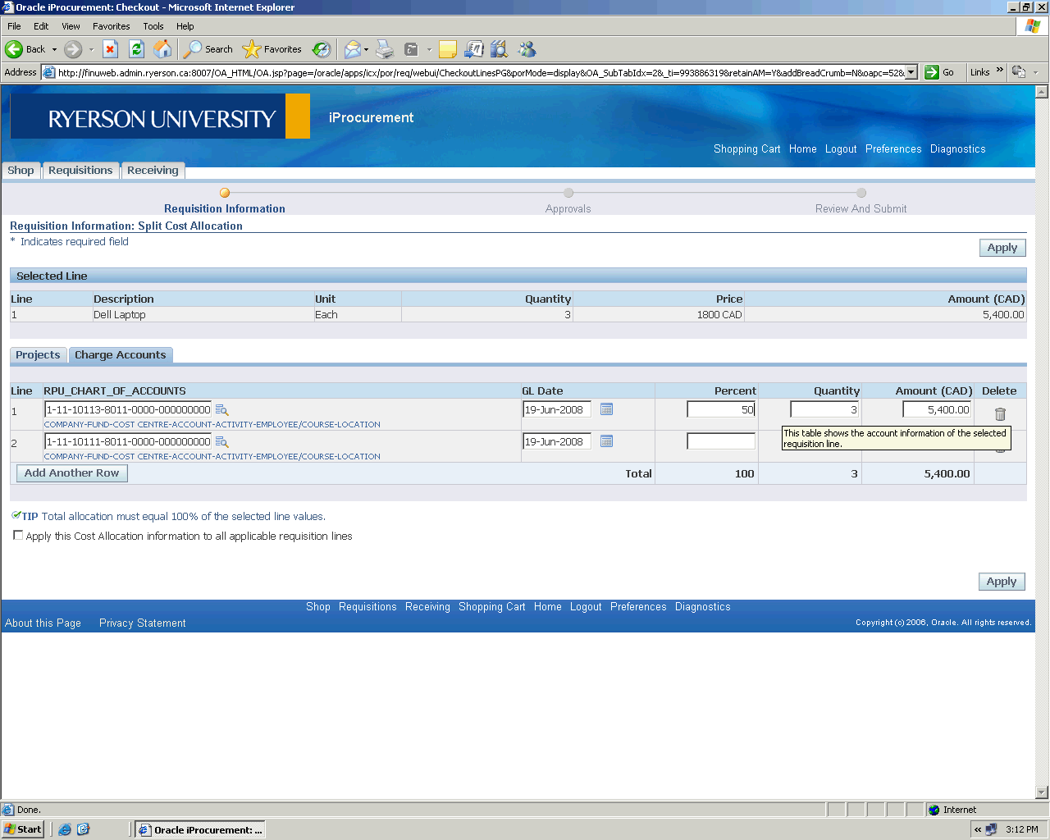Screen dimensions: 1050x840
Task: Switch to the Projects tab
Action: 38,355
